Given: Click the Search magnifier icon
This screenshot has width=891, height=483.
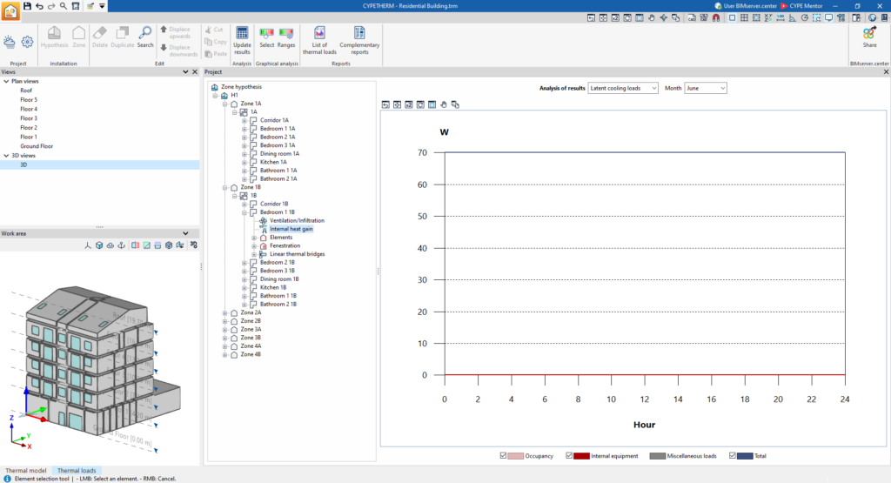Looking at the screenshot, I should [x=145, y=33].
